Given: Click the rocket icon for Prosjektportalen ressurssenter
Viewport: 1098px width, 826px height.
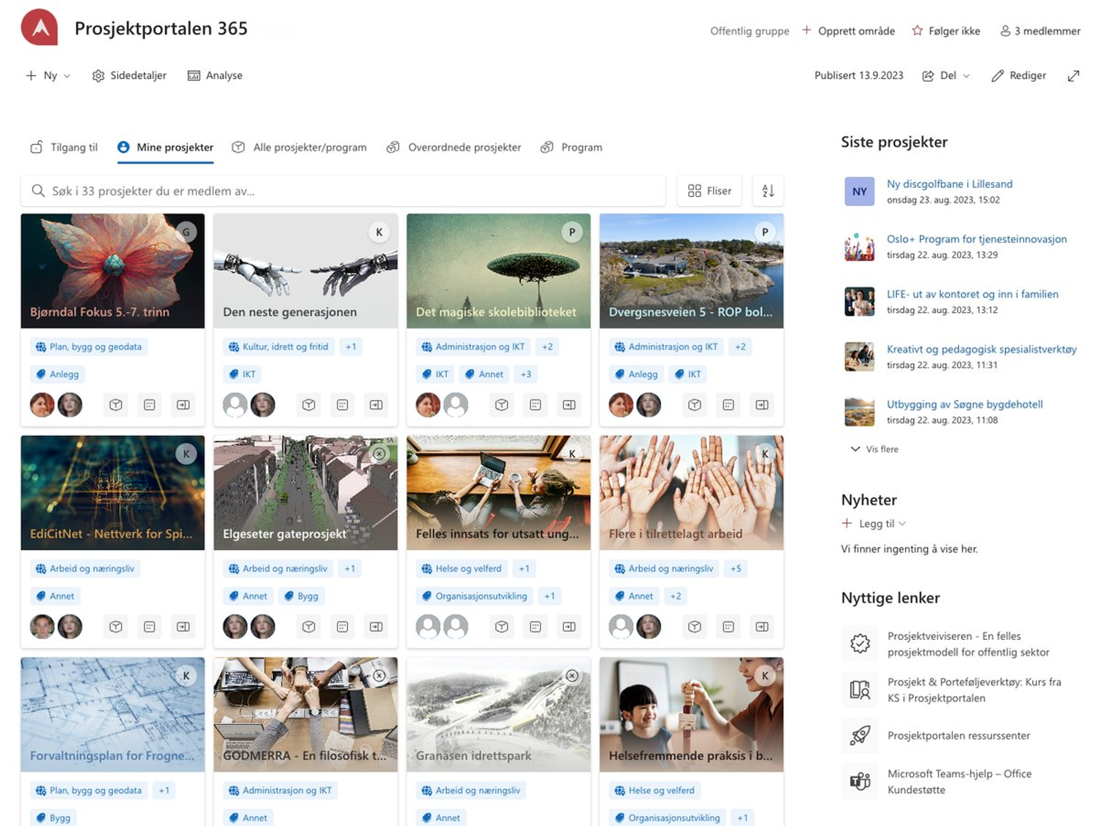Looking at the screenshot, I should coord(860,735).
